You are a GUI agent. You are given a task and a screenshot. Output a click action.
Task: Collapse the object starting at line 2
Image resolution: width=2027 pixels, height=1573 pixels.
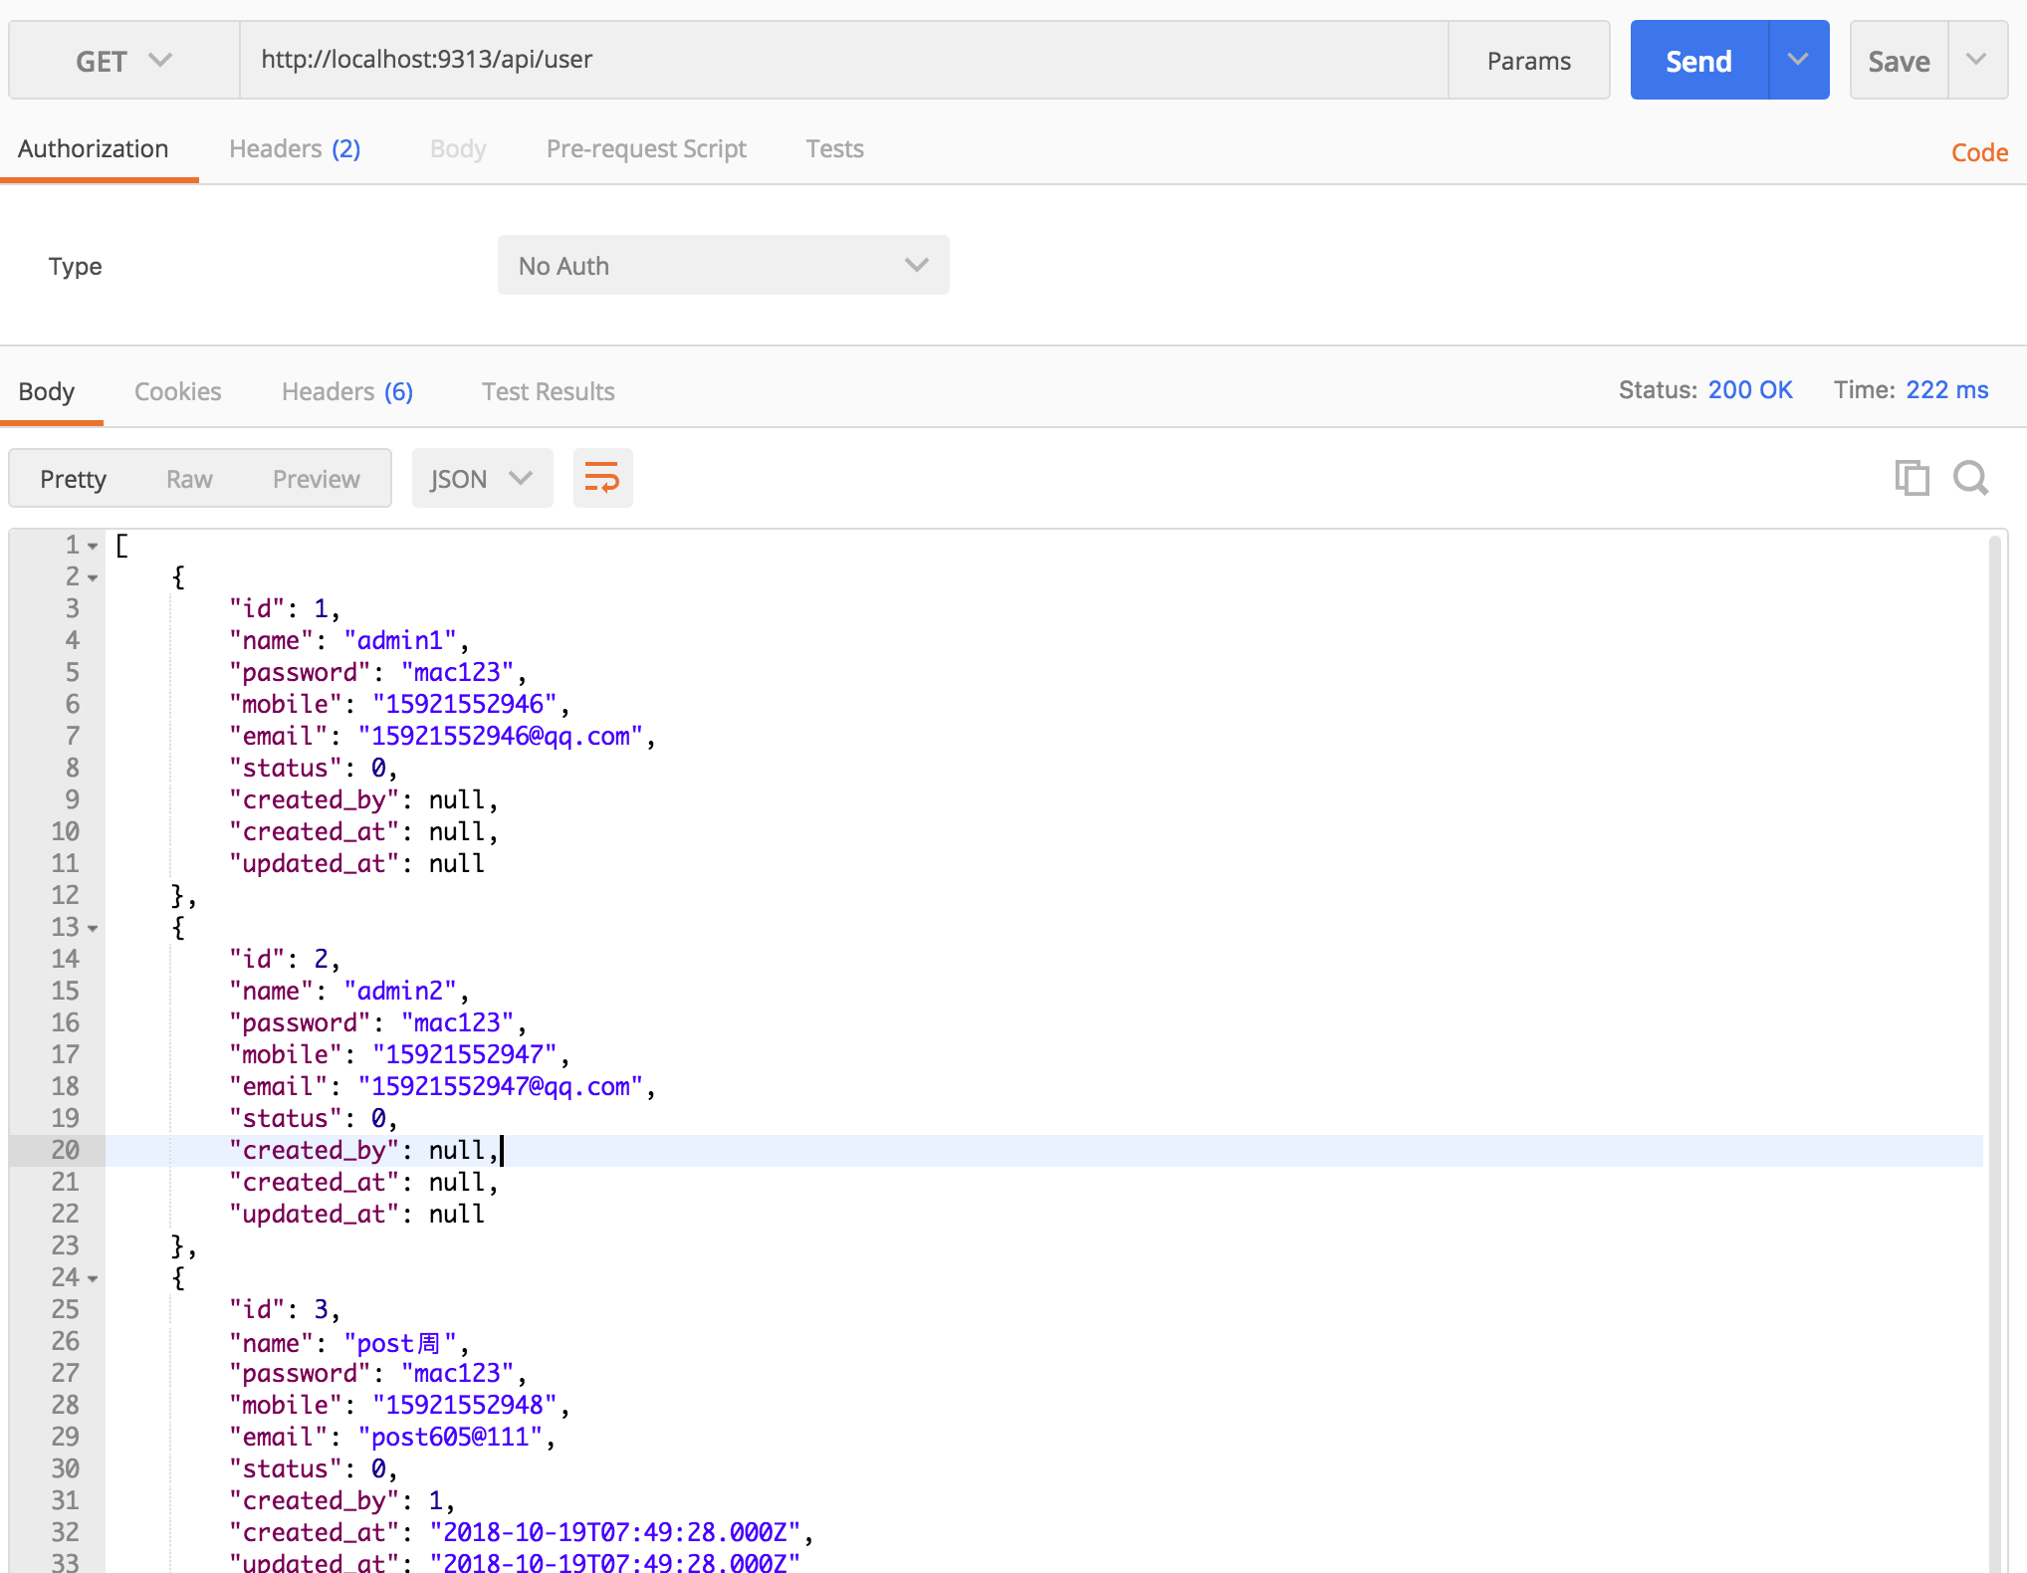(x=93, y=578)
